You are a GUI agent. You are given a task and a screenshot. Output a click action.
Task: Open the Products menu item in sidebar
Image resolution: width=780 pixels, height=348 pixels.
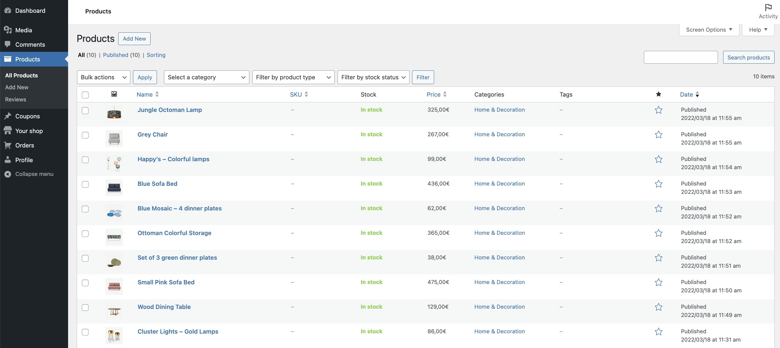pyautogui.click(x=34, y=59)
